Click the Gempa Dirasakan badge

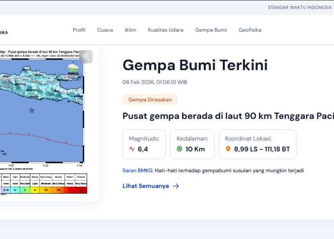[x=150, y=99]
